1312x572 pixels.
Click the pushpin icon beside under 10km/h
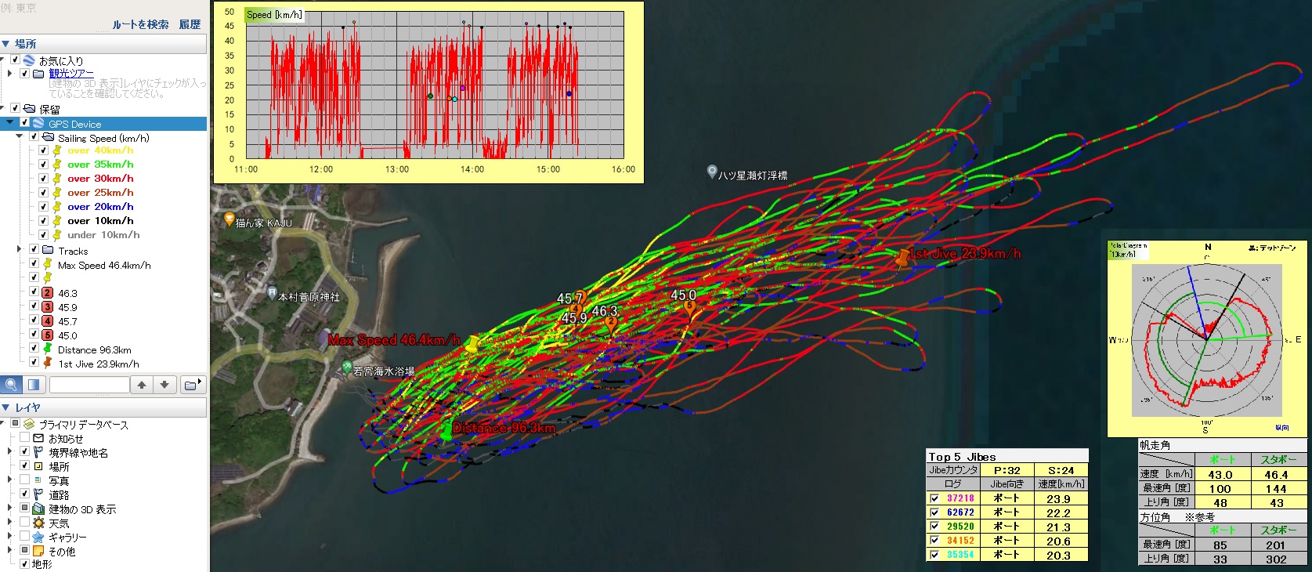coord(57,235)
